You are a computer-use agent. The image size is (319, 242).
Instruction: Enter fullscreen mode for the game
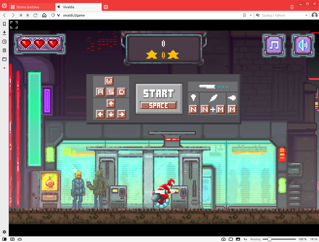(14, 25)
